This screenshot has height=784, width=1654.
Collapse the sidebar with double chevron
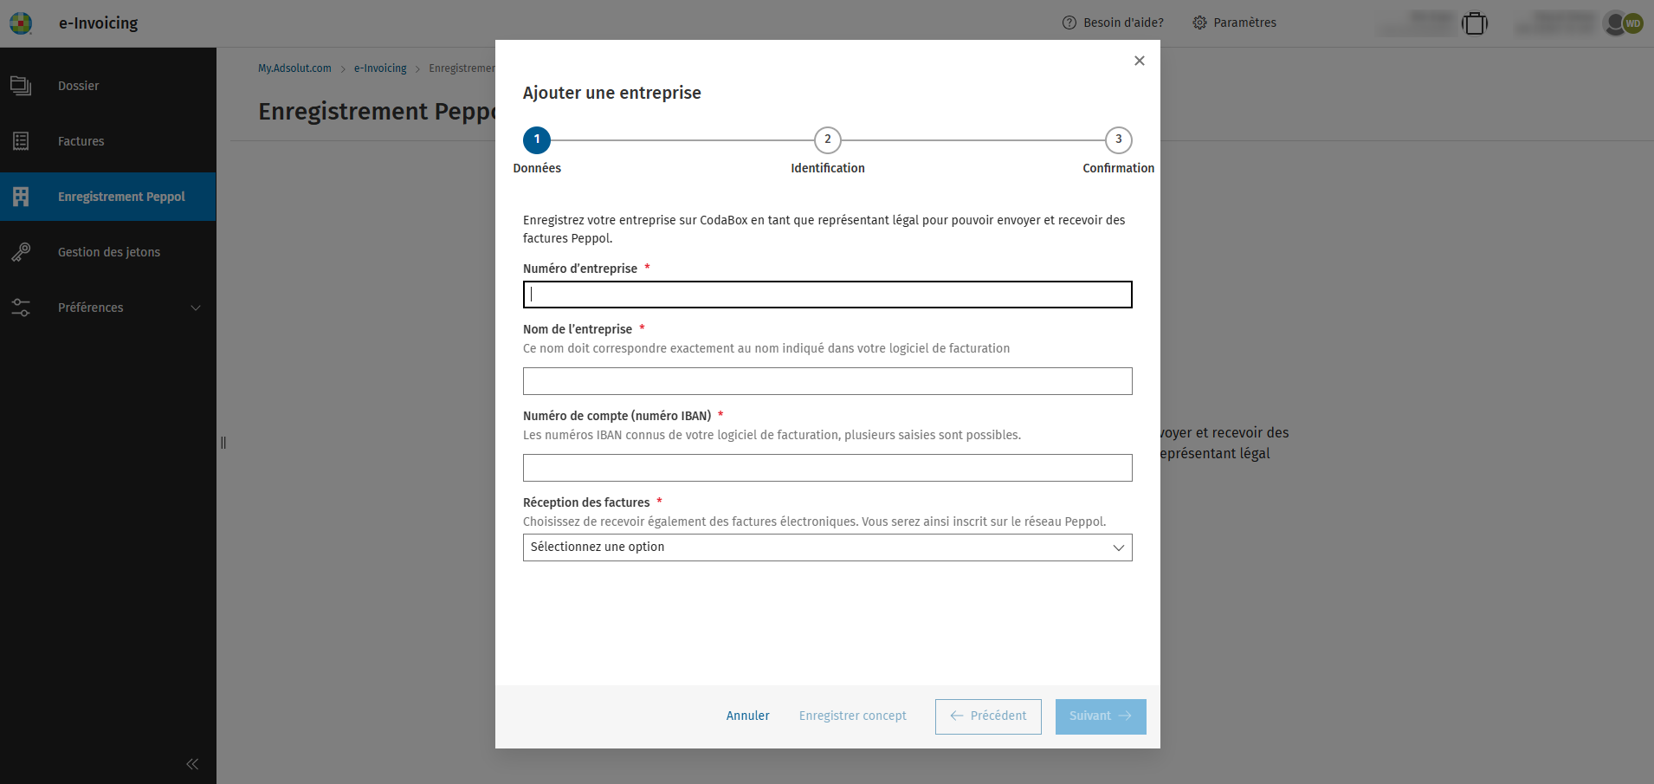click(x=192, y=764)
